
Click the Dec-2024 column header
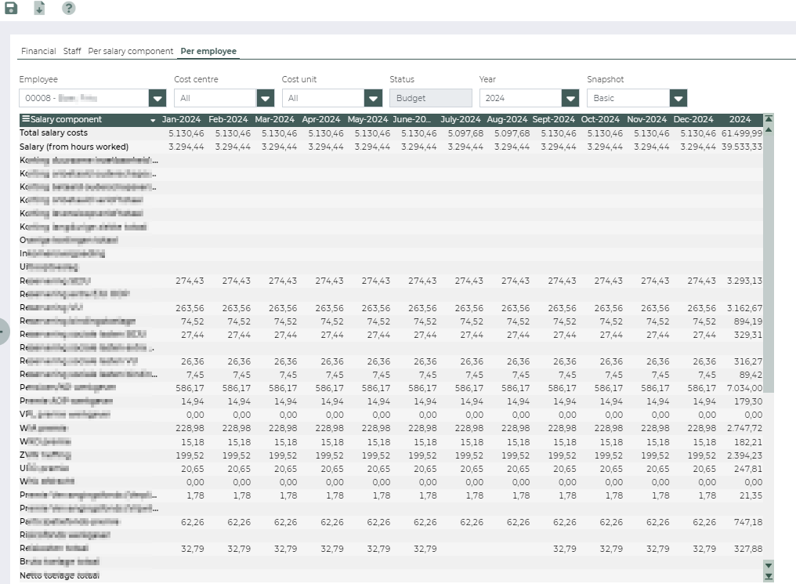(x=693, y=119)
